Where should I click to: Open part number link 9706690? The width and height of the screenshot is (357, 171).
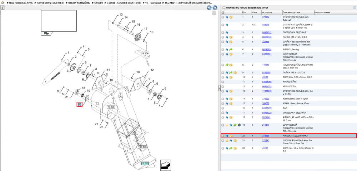(x=266, y=72)
